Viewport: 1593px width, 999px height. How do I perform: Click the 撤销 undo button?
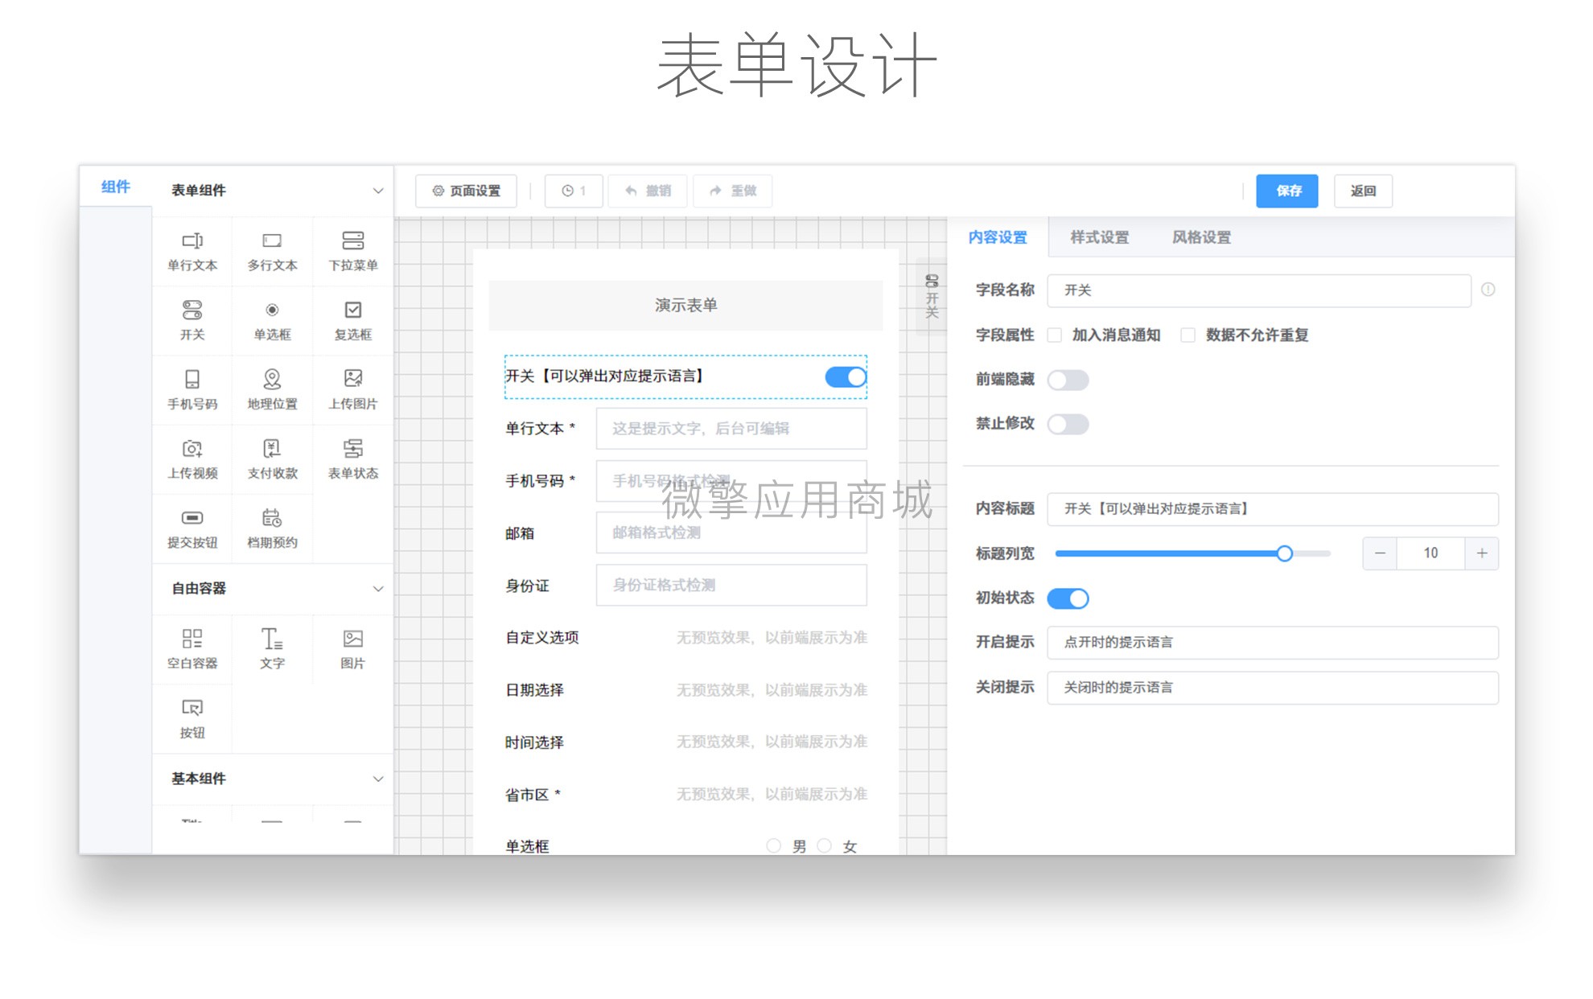pos(648,191)
